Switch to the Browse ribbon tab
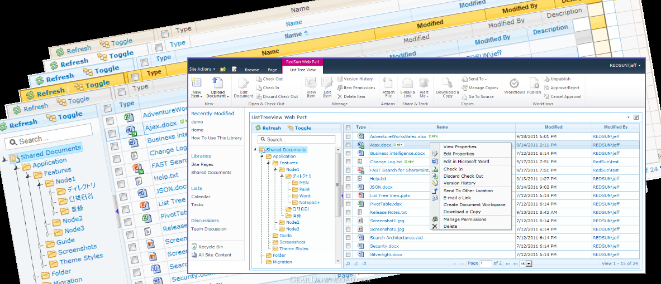This screenshot has height=284, width=661. (x=252, y=70)
